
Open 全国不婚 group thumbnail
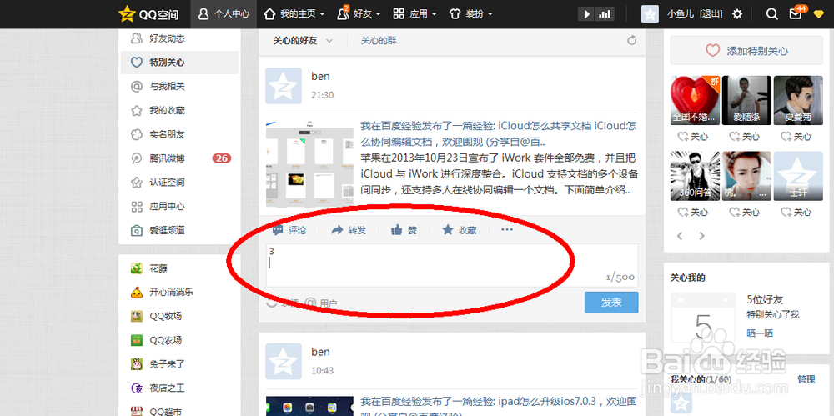click(695, 101)
